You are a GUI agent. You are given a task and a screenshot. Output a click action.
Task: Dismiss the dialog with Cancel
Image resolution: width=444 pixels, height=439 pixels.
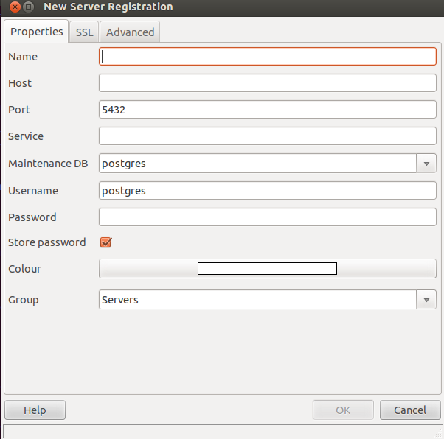pyautogui.click(x=410, y=410)
